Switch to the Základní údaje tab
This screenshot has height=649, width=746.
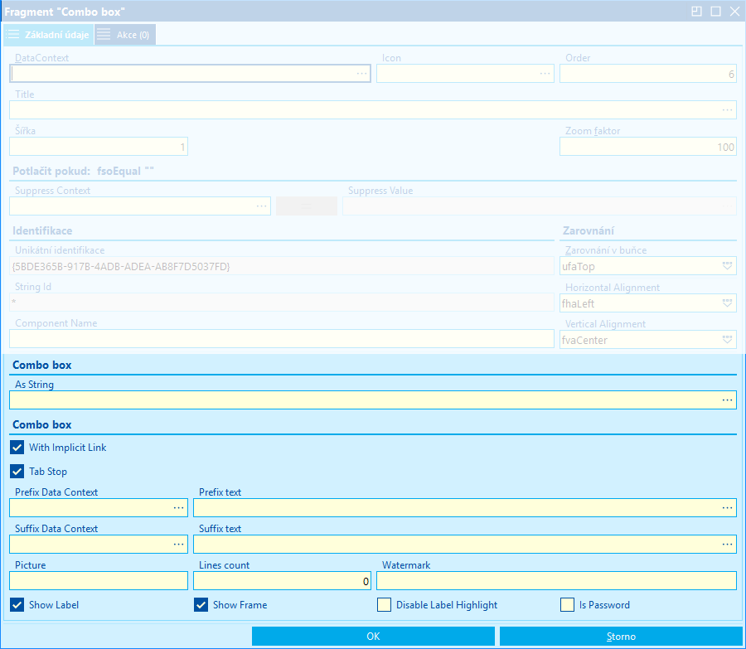click(x=49, y=35)
